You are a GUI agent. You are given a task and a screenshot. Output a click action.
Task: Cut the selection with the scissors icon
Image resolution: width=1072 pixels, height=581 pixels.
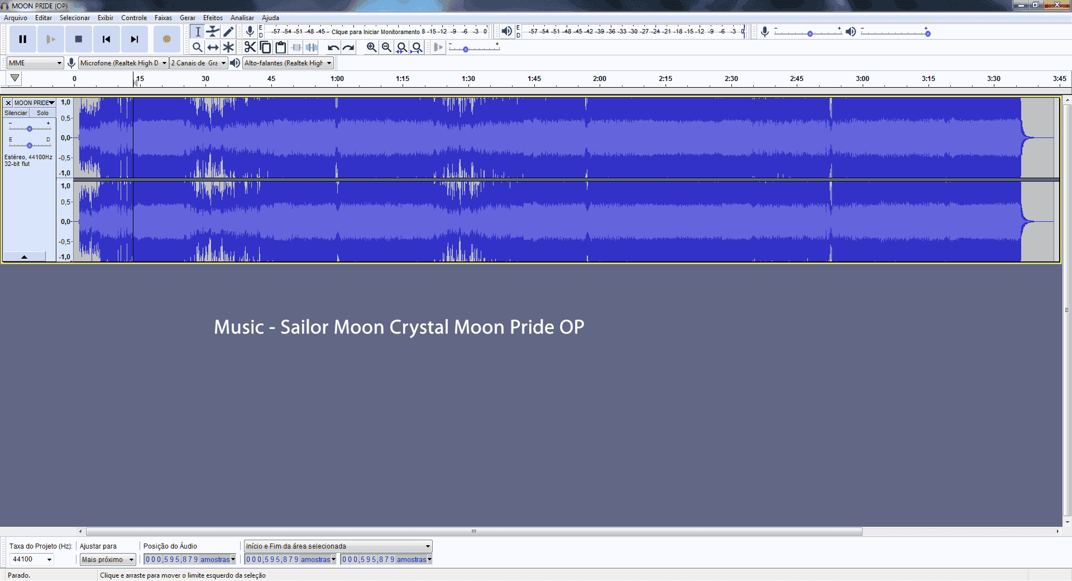click(250, 47)
